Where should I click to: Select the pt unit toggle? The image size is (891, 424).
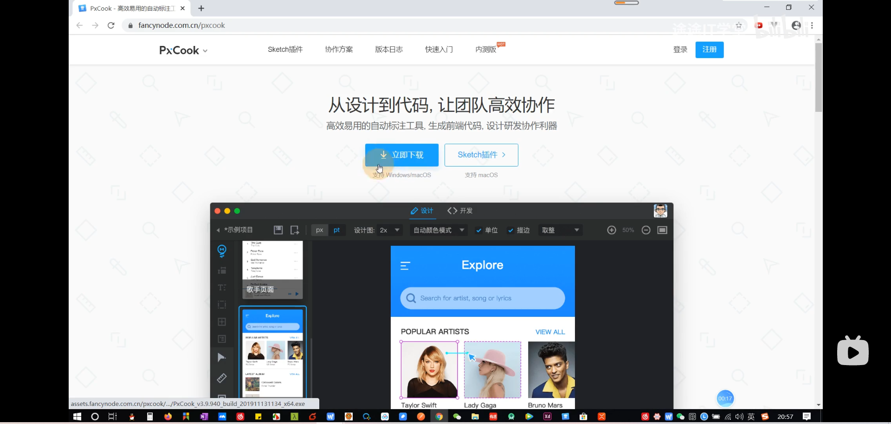(337, 230)
